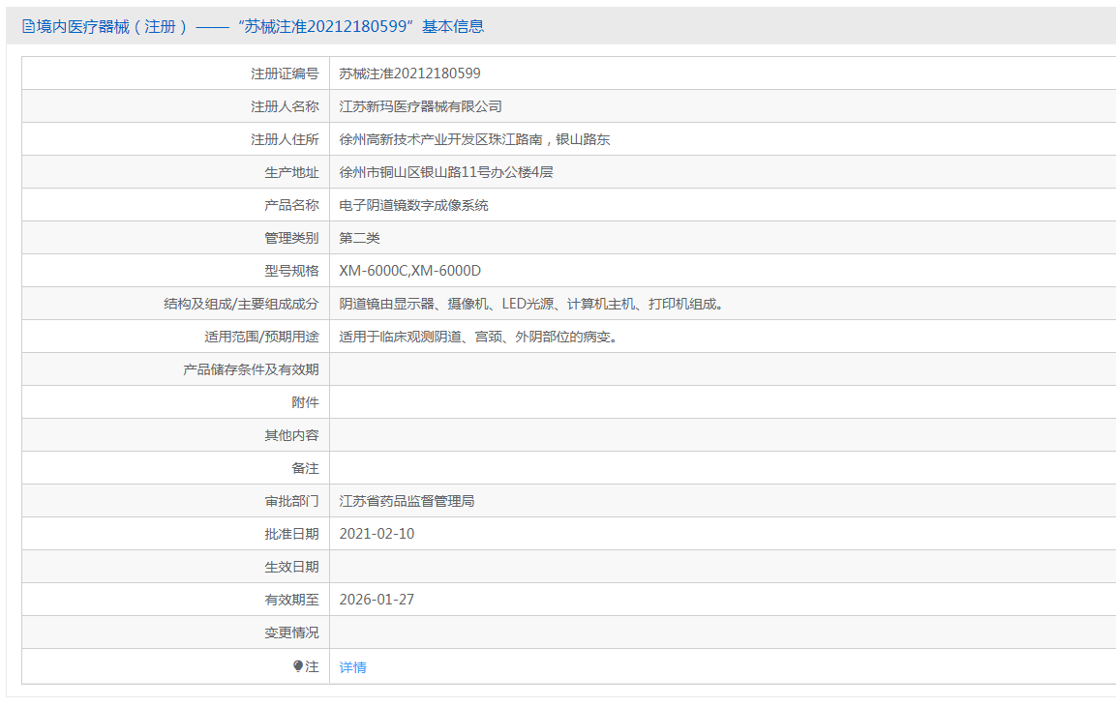Image resolution: width=1116 pixels, height=706 pixels.
Task: Select expiry date 2026-01-27
Action: [x=377, y=600]
